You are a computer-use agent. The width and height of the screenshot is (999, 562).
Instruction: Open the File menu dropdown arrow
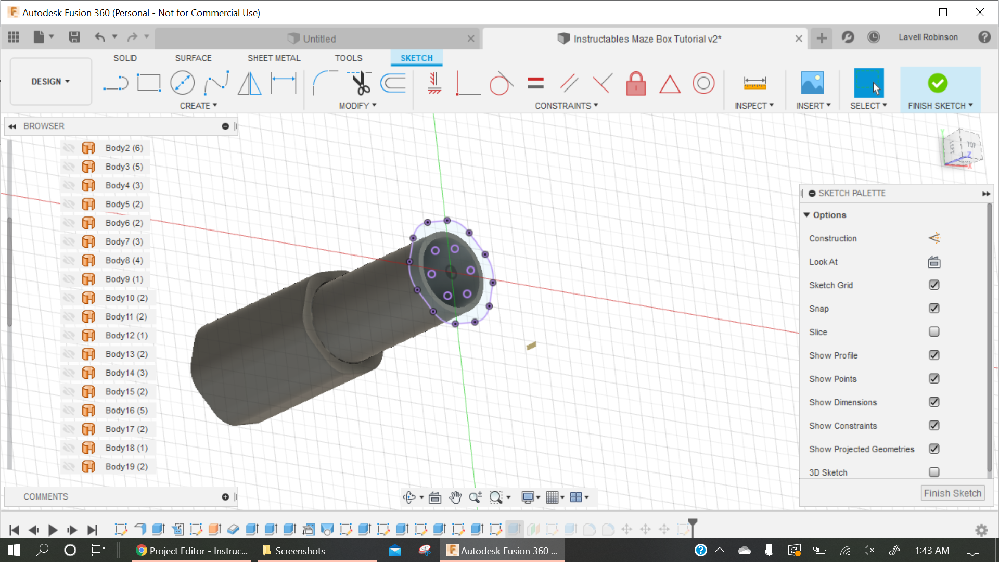click(x=51, y=36)
